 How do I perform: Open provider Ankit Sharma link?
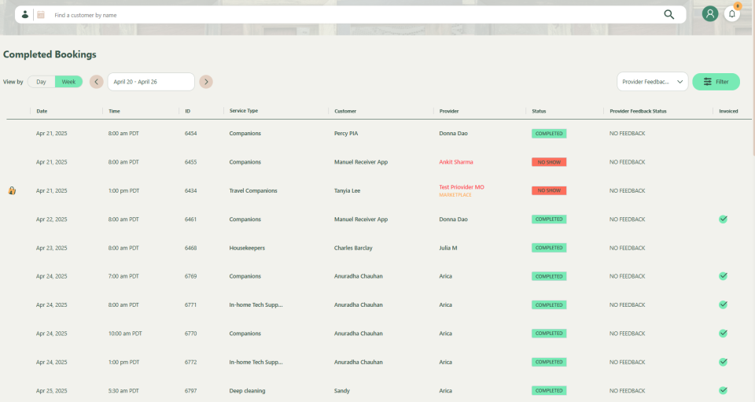click(456, 162)
